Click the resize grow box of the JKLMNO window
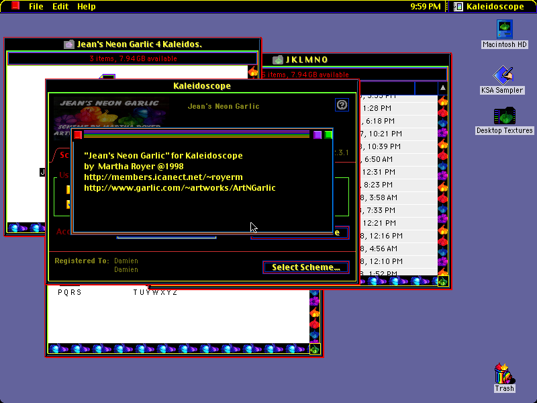This screenshot has width=537, height=403. coord(443,281)
